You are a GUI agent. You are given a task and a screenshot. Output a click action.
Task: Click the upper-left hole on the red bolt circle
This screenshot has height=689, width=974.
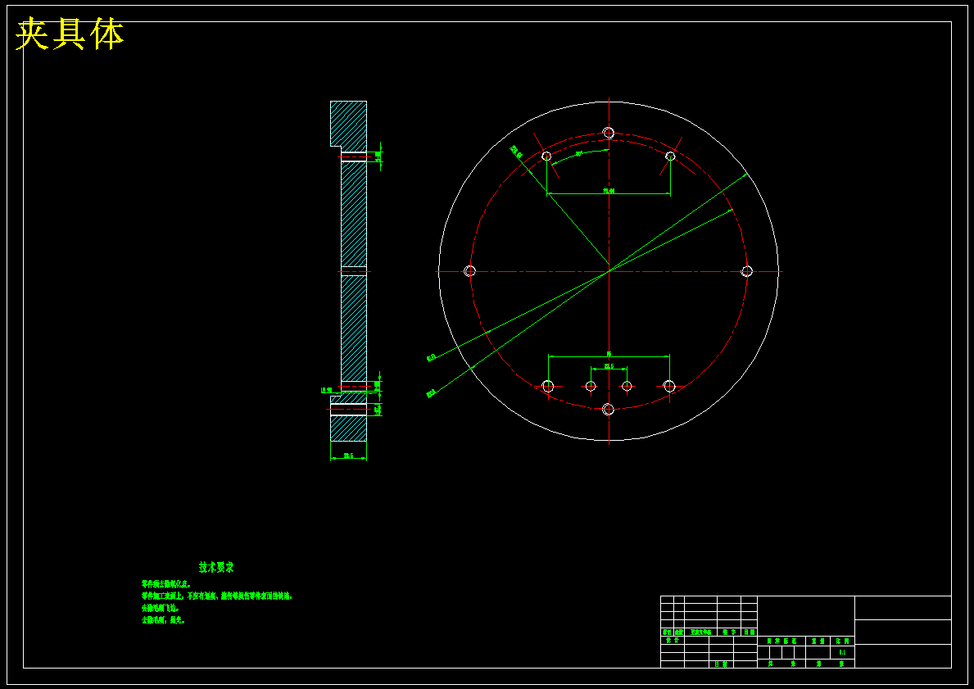click(x=546, y=156)
